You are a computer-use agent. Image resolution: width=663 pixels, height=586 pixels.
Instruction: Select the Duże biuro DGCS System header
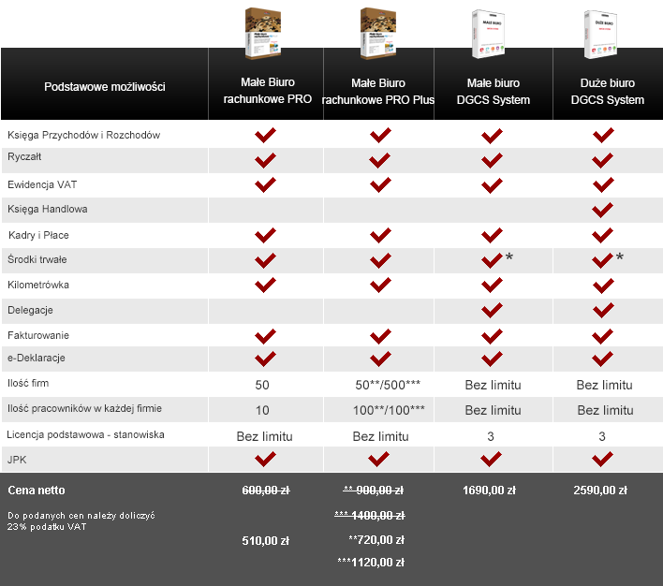coord(608,92)
